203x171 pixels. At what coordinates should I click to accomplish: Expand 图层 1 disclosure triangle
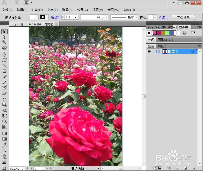pyautogui.click(x=160, y=51)
